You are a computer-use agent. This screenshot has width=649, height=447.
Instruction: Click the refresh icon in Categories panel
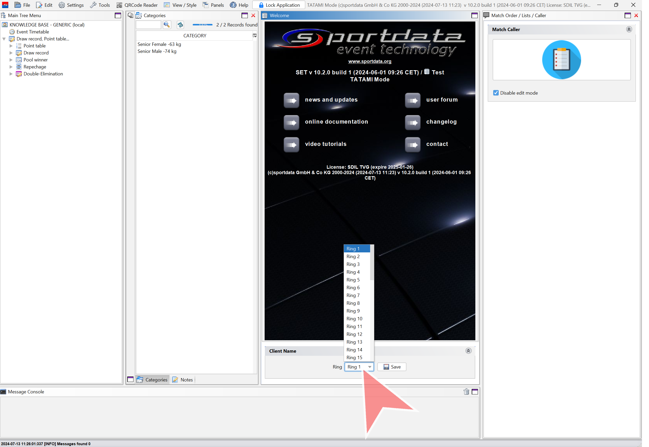pyautogui.click(x=180, y=25)
